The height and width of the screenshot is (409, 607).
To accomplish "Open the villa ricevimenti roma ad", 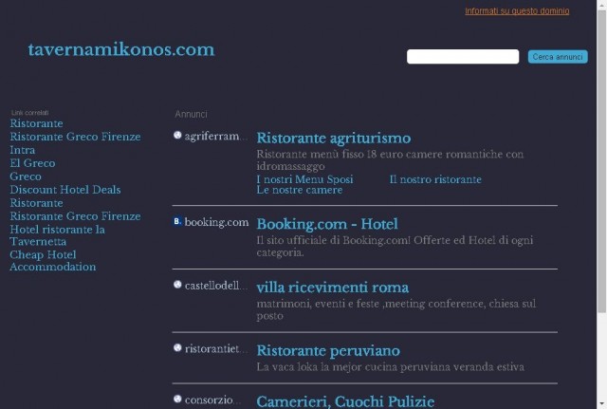I will pos(333,288).
